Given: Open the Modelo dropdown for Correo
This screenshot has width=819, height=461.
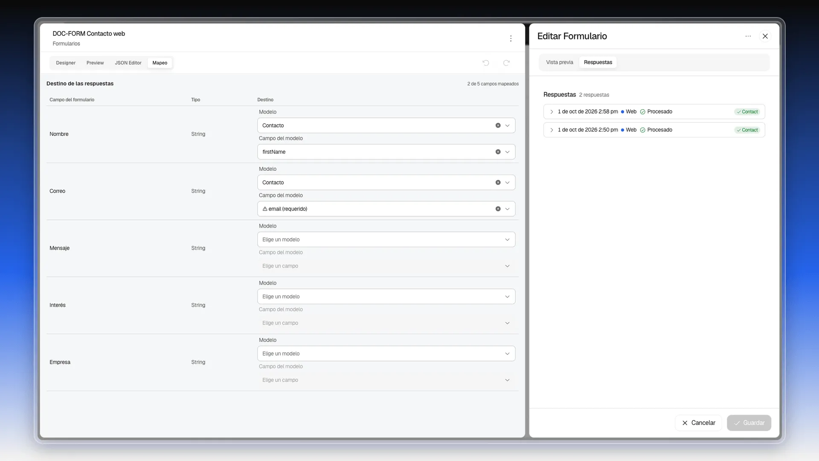Looking at the screenshot, I should coord(386,183).
